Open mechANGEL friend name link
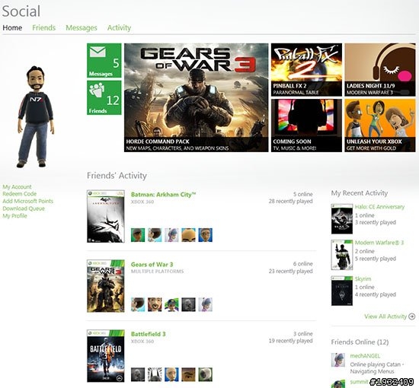 click(365, 356)
